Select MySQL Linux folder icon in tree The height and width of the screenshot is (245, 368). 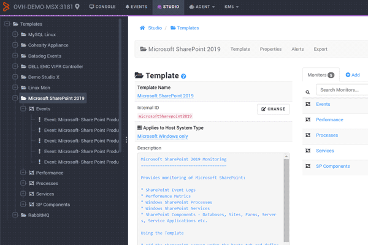click(x=23, y=34)
